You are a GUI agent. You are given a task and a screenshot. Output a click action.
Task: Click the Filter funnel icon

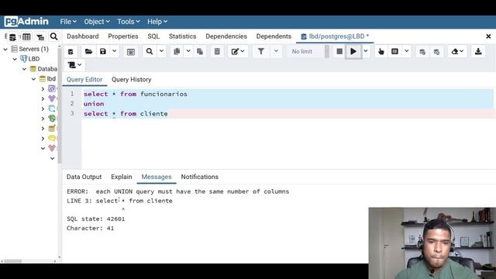(x=261, y=52)
